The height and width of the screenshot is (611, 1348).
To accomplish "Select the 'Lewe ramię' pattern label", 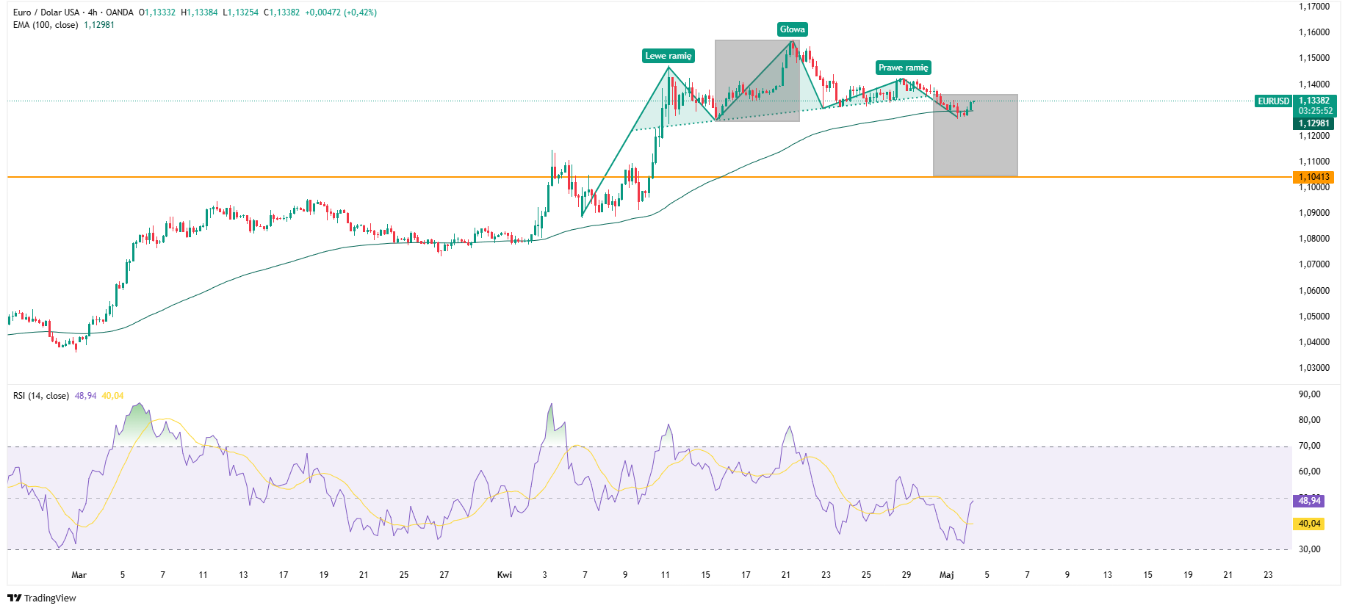I will tap(668, 56).
